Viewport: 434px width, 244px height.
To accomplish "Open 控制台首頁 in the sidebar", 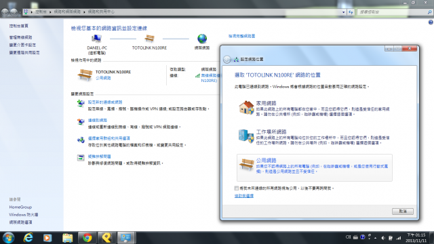I will pyautogui.click(x=18, y=26).
